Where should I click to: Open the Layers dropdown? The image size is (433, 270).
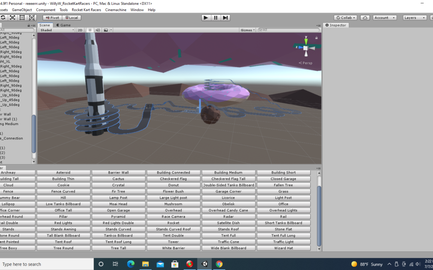click(415, 18)
